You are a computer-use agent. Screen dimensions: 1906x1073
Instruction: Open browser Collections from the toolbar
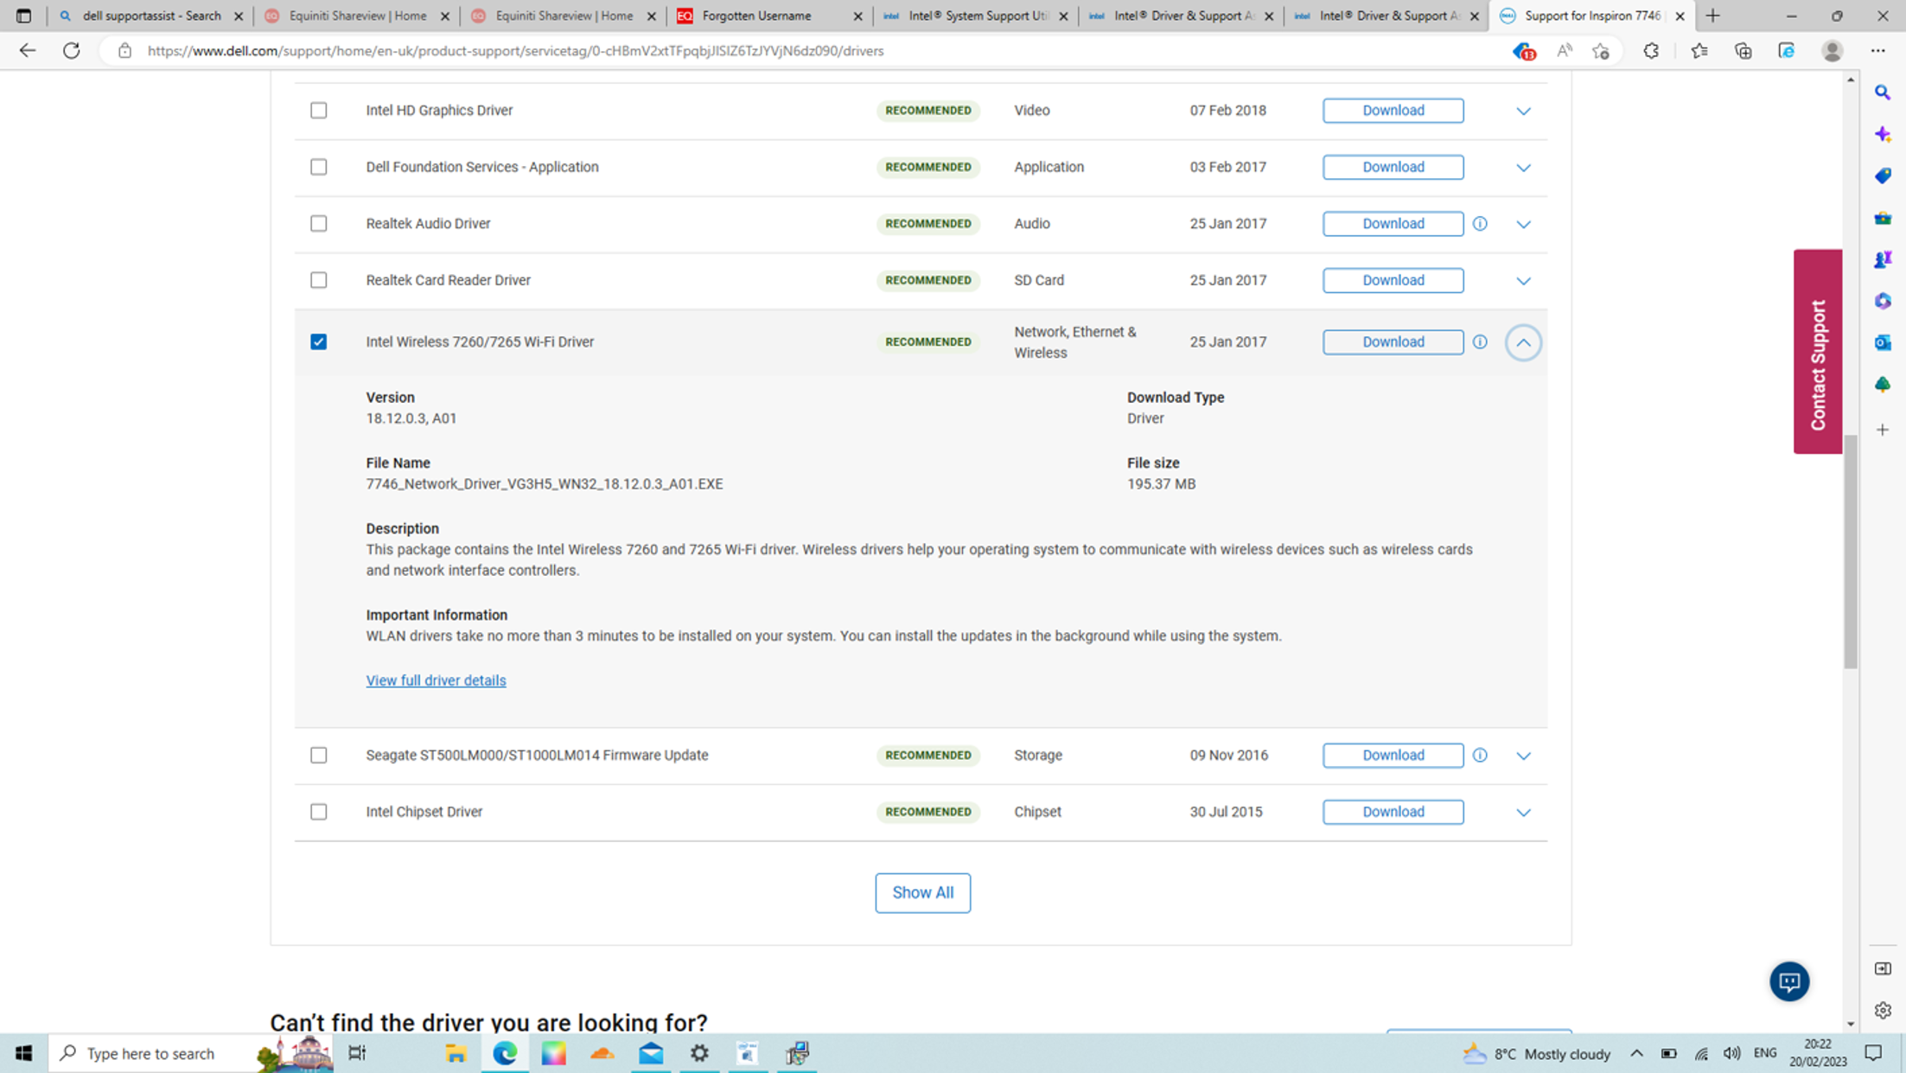1699,51
